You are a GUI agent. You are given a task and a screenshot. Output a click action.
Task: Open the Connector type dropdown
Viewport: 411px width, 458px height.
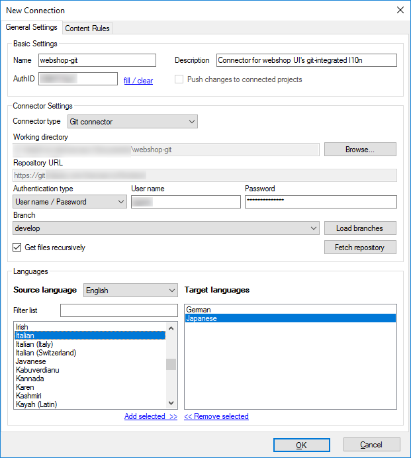coord(132,122)
